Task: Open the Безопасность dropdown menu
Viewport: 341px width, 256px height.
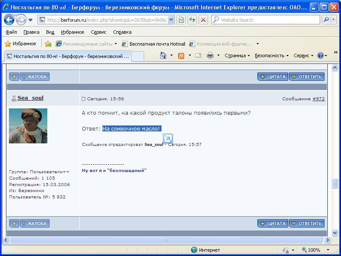Action: pyautogui.click(x=272, y=55)
